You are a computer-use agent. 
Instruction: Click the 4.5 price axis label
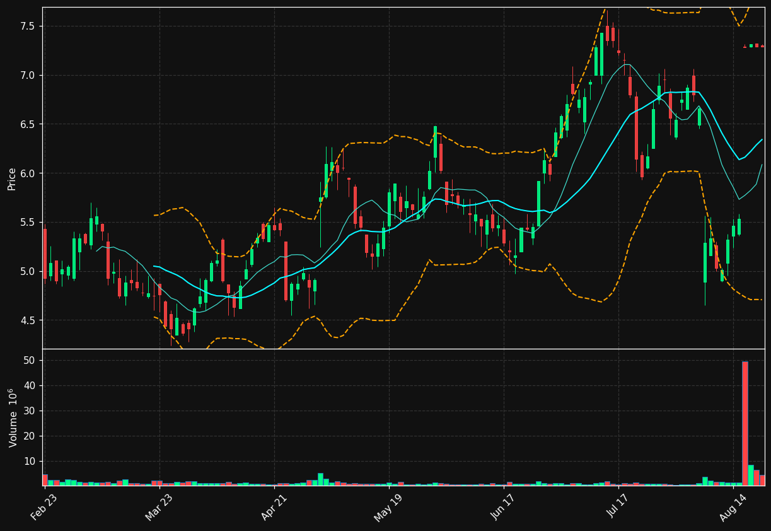click(27, 320)
